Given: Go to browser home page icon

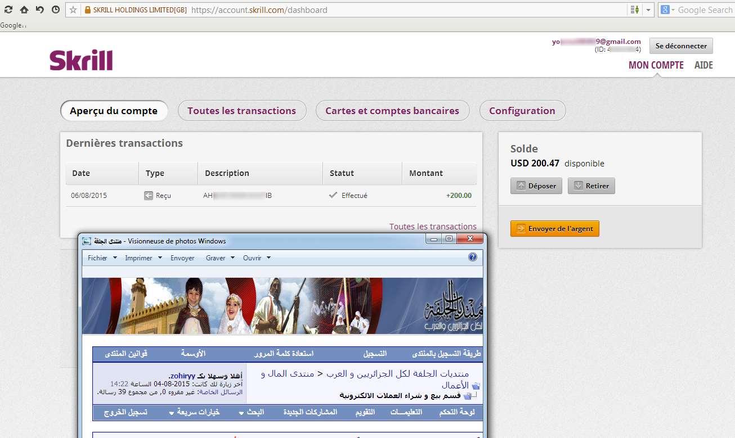Looking at the screenshot, I should 24,10.
